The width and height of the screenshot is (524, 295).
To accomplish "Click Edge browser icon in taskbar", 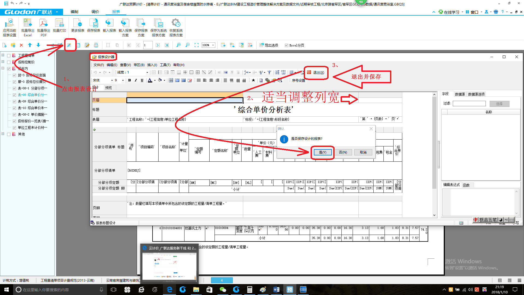I will 169,290.
